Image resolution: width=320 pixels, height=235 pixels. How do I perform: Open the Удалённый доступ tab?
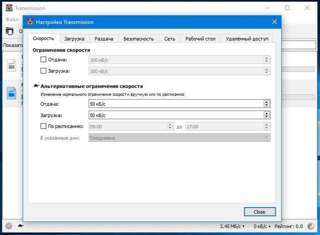(x=246, y=39)
